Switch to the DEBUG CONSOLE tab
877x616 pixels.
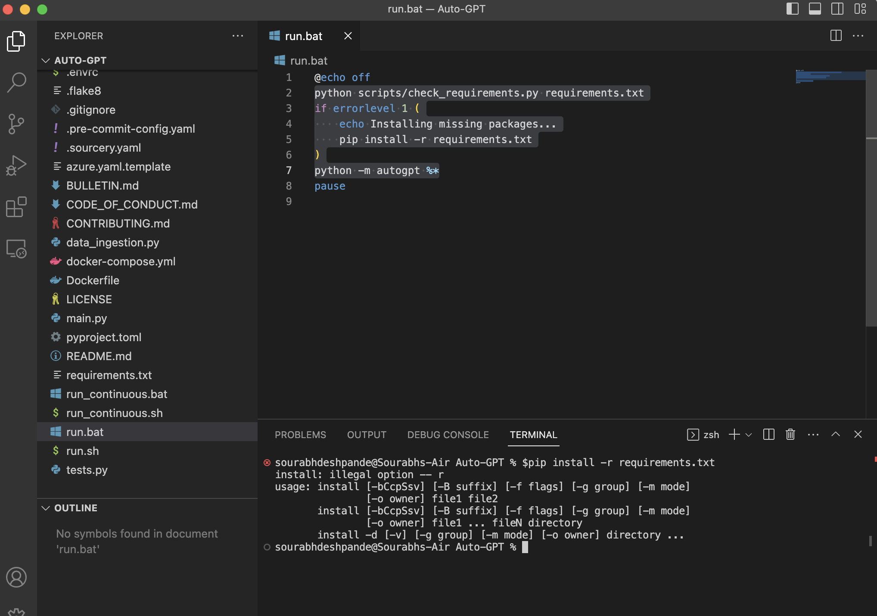pyautogui.click(x=448, y=435)
